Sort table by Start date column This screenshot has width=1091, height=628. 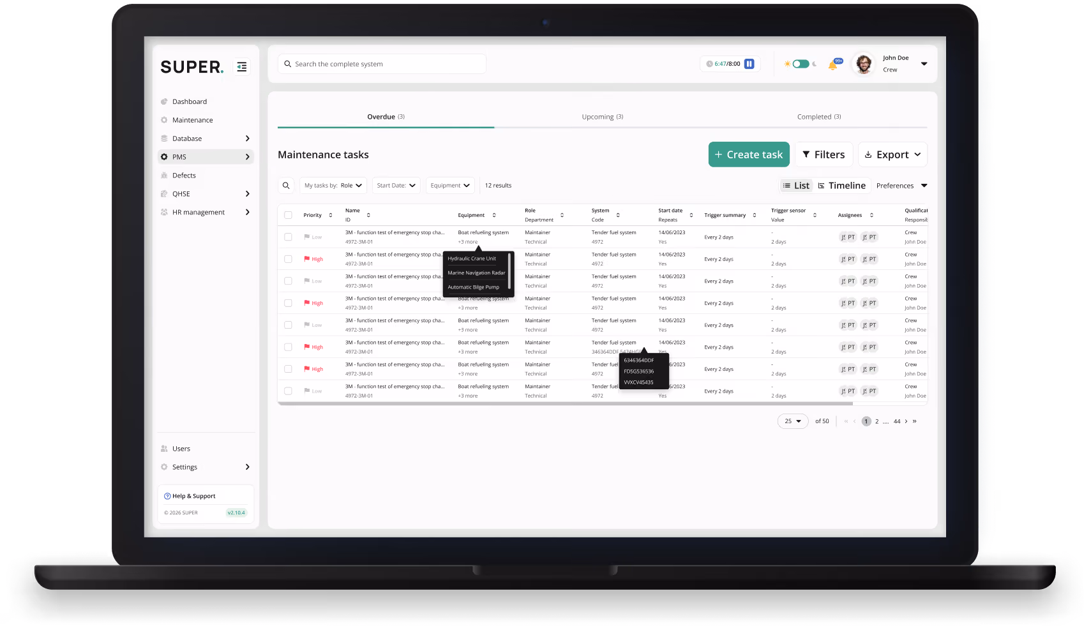691,215
